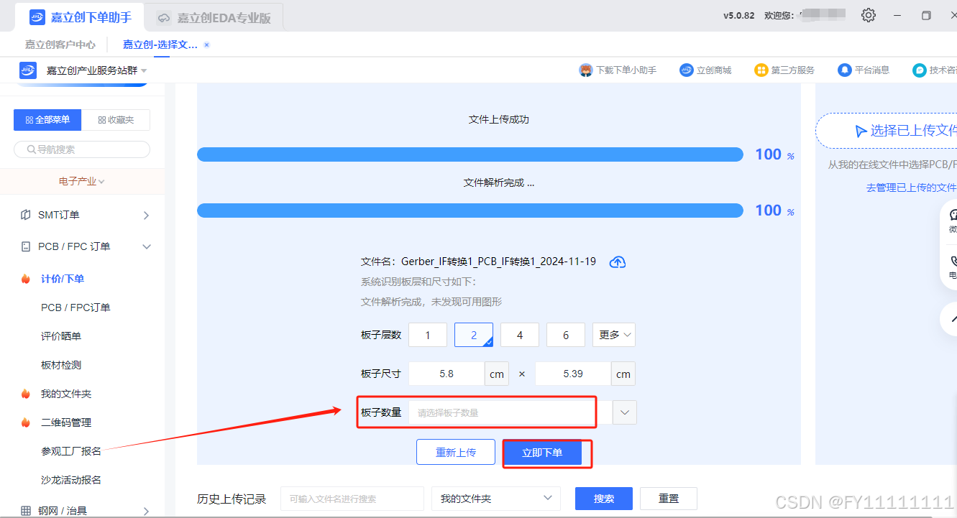The image size is (957, 518).
Task: Click 选择已上传文件 button
Action: (x=887, y=131)
